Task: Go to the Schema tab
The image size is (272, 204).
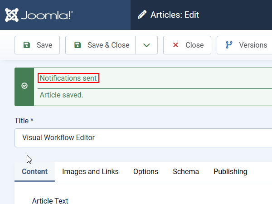Action: 185,171
